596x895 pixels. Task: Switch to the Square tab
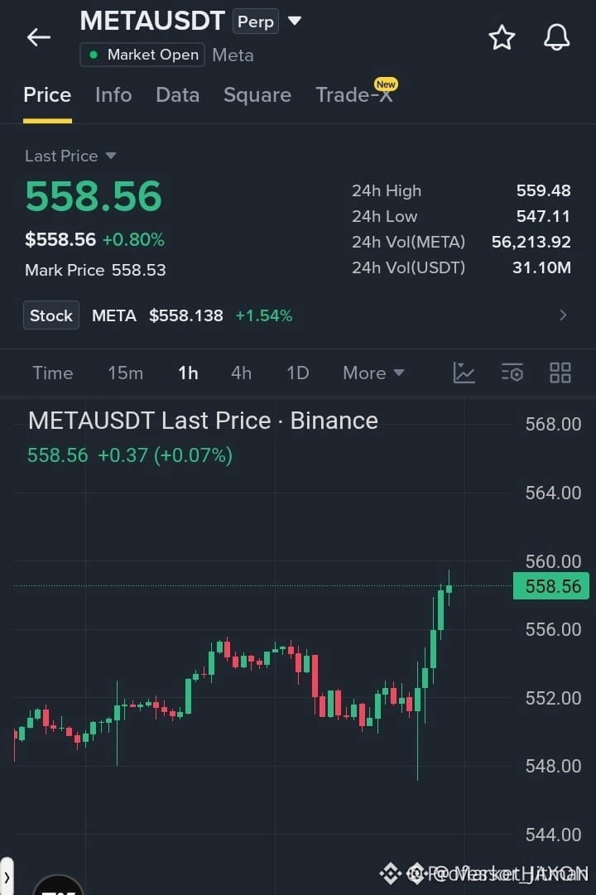pyautogui.click(x=257, y=94)
